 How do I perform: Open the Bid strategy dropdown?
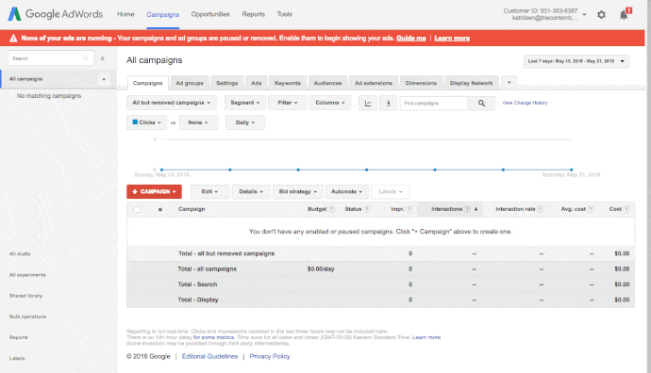(298, 191)
